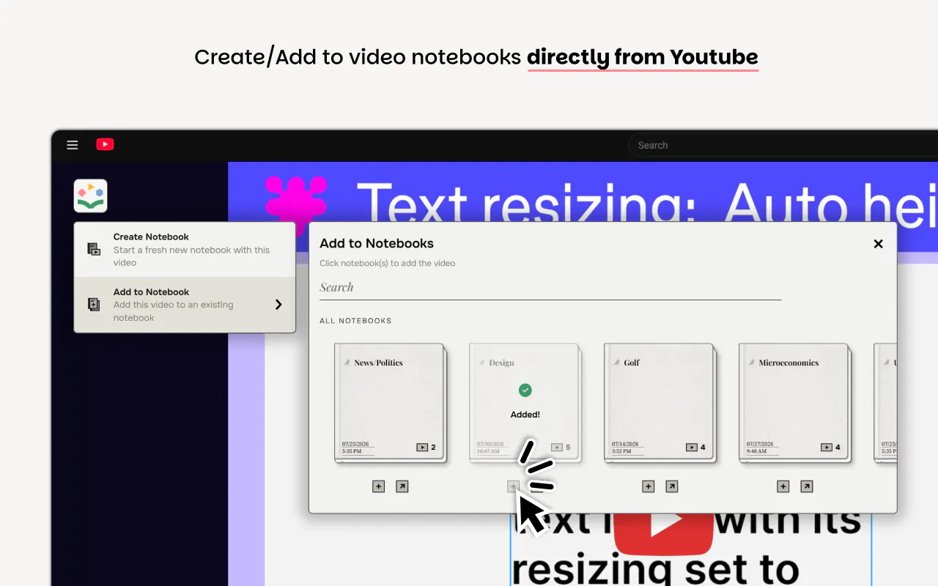Select the Design notebook cover
Screen dimensions: 938x586
click(x=525, y=404)
